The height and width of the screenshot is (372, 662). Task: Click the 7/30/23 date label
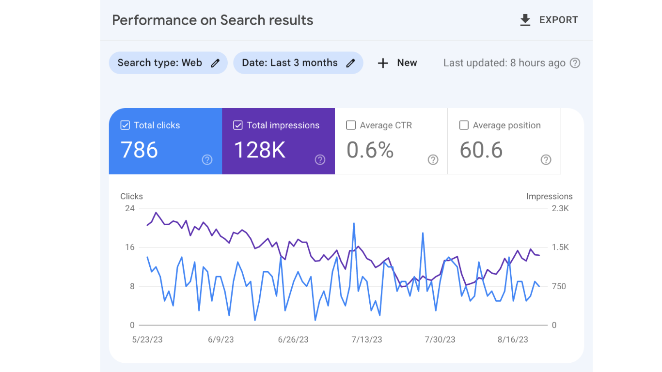coord(440,340)
